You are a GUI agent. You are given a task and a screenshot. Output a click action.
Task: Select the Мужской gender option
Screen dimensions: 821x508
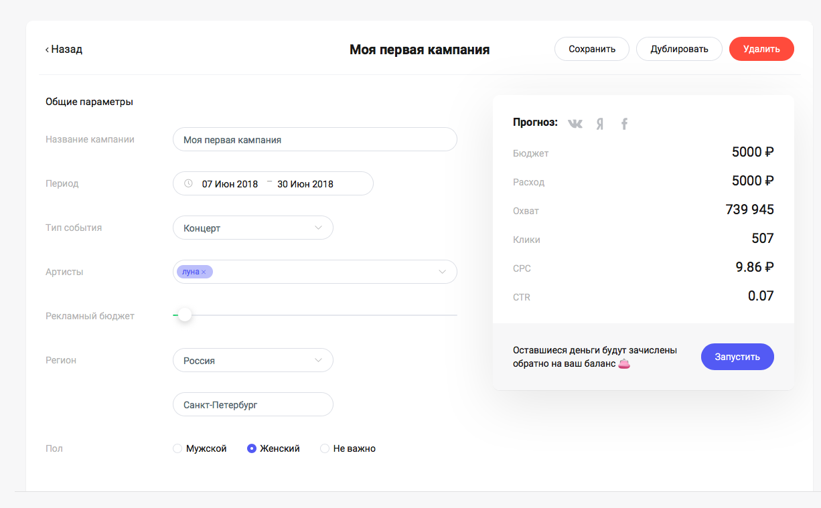pos(177,448)
